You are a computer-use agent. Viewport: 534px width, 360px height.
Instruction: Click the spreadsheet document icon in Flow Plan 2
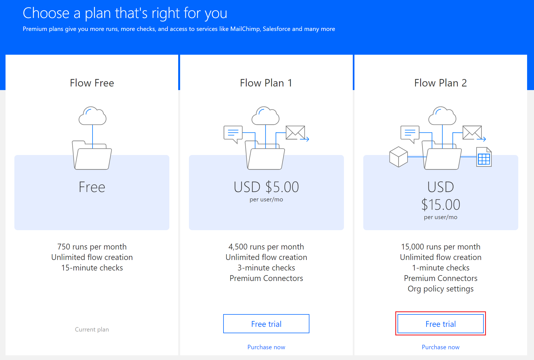[x=484, y=157]
